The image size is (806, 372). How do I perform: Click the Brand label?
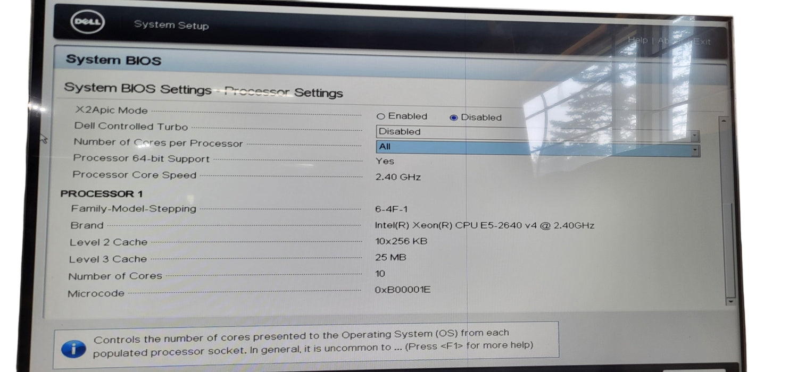pyautogui.click(x=87, y=225)
